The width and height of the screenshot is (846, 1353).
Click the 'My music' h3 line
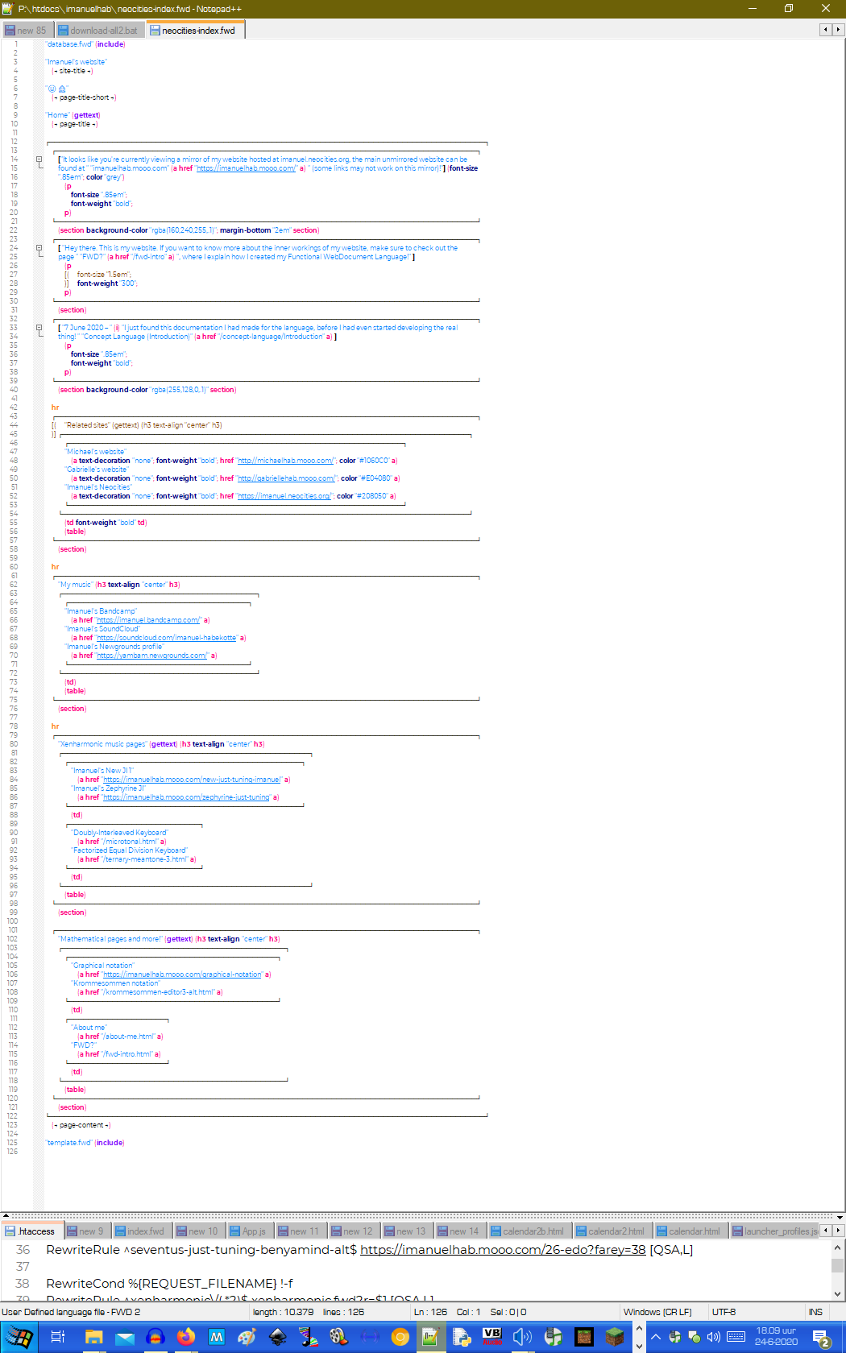click(x=119, y=585)
